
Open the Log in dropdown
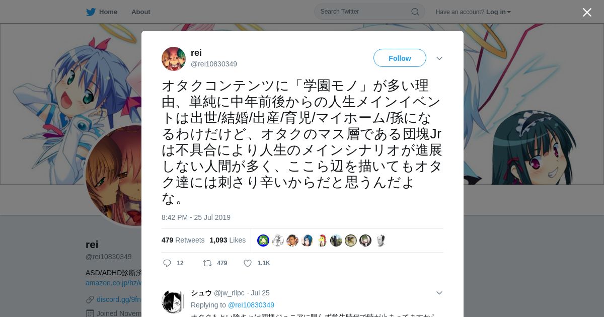(x=498, y=12)
